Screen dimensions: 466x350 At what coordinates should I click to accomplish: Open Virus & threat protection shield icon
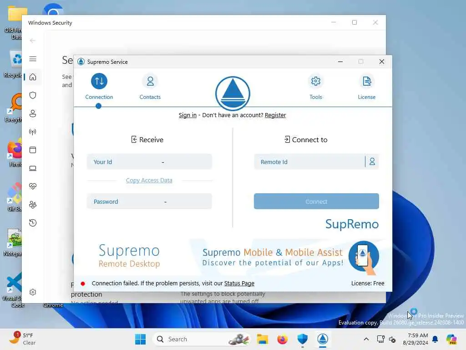point(33,95)
